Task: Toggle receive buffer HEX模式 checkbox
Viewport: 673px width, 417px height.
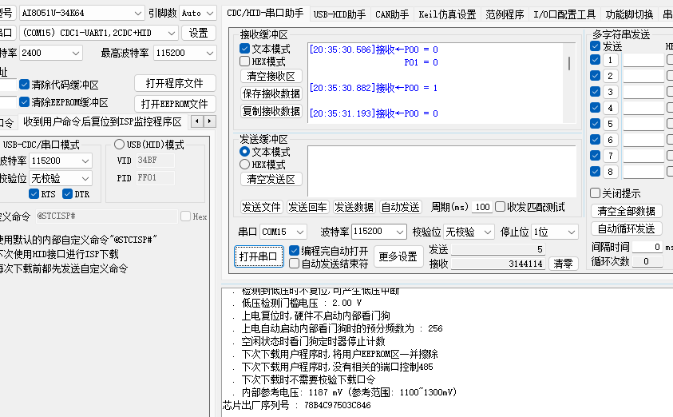Action: click(x=244, y=61)
